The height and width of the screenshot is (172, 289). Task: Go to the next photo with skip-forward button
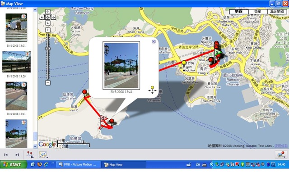point(17,155)
